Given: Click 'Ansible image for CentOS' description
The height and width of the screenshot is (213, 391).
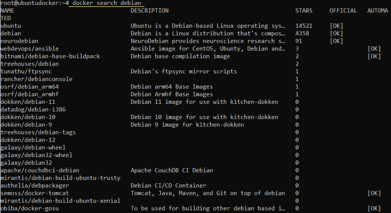Looking at the screenshot, I should pos(208,49).
